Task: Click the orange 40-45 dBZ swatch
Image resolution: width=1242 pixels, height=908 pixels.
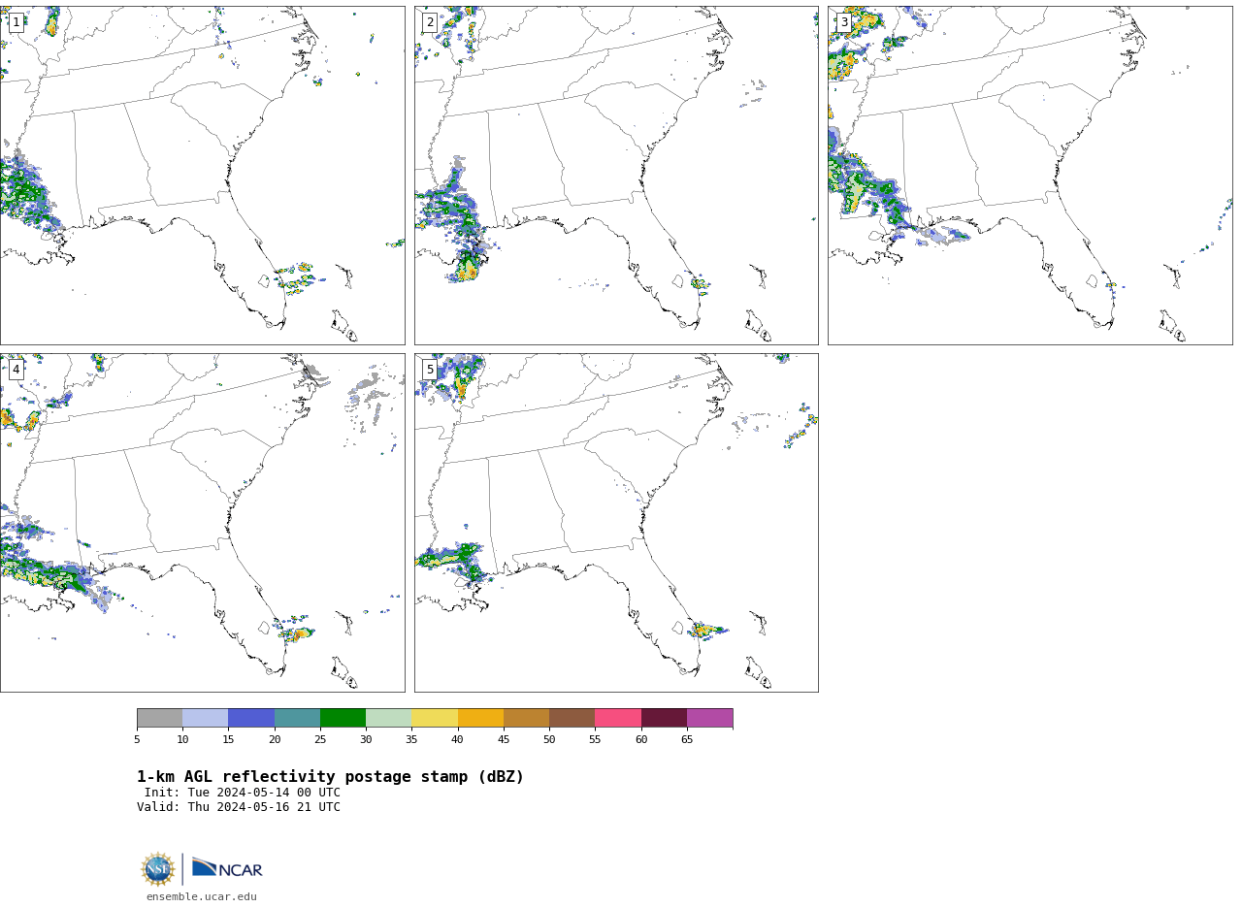Action: point(480,718)
